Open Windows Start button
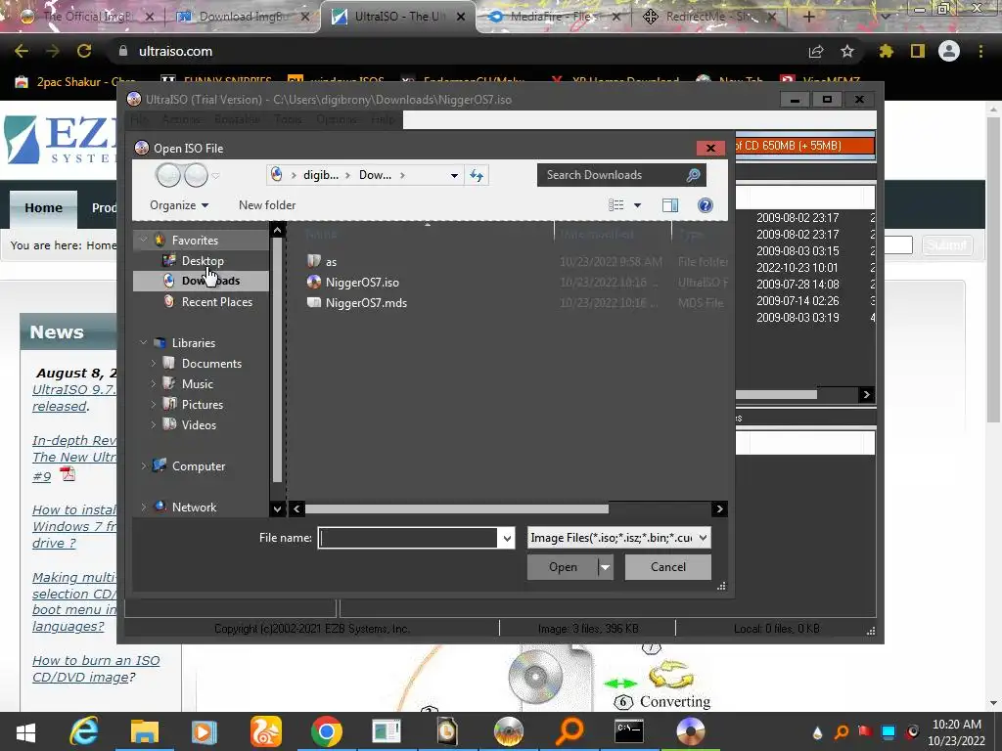Screen dimensions: 1002x751 (x=25, y=731)
